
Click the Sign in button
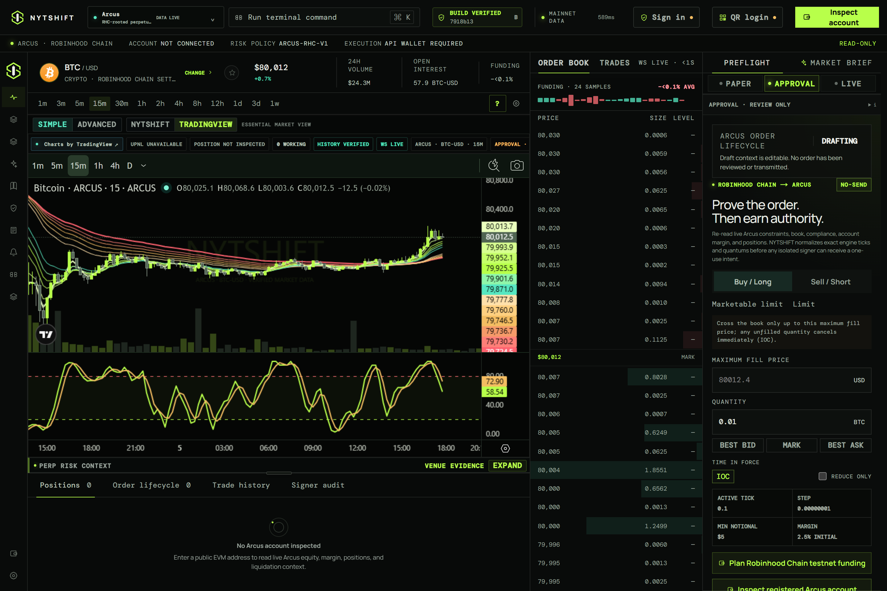pyautogui.click(x=666, y=17)
